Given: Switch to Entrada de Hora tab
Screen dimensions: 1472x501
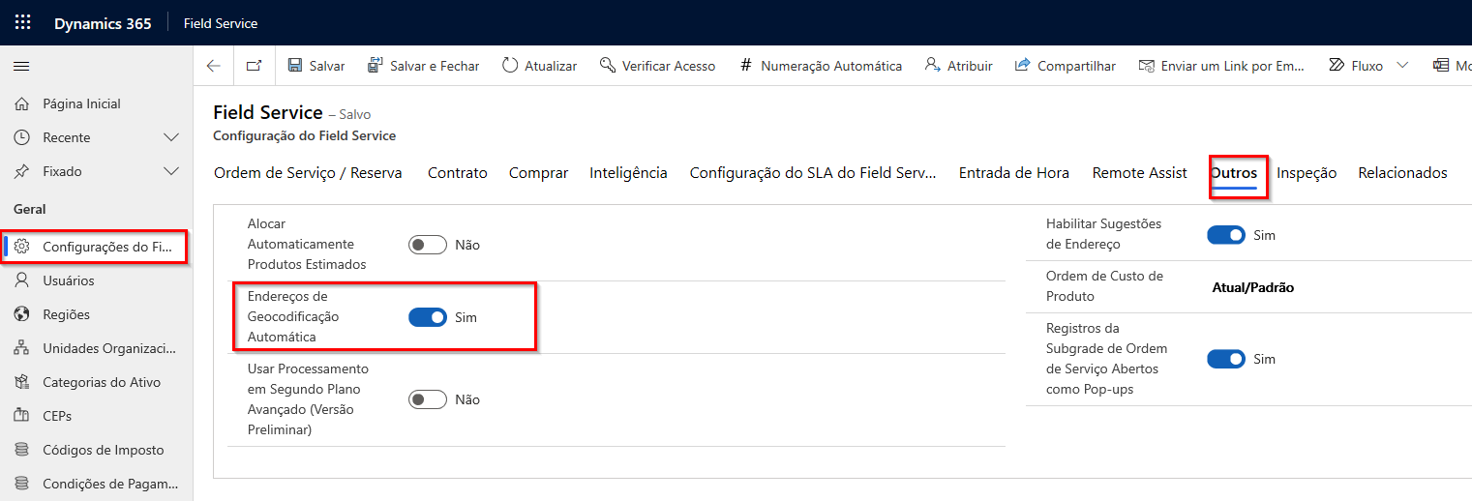Looking at the screenshot, I should click(x=1014, y=173).
